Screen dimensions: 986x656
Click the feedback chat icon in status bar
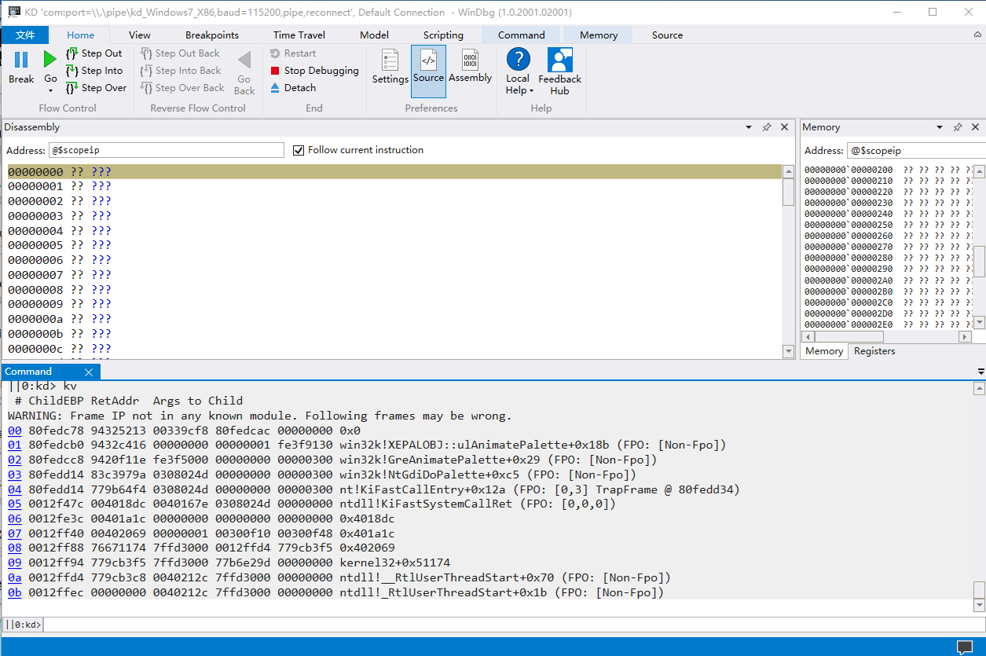tap(964, 647)
